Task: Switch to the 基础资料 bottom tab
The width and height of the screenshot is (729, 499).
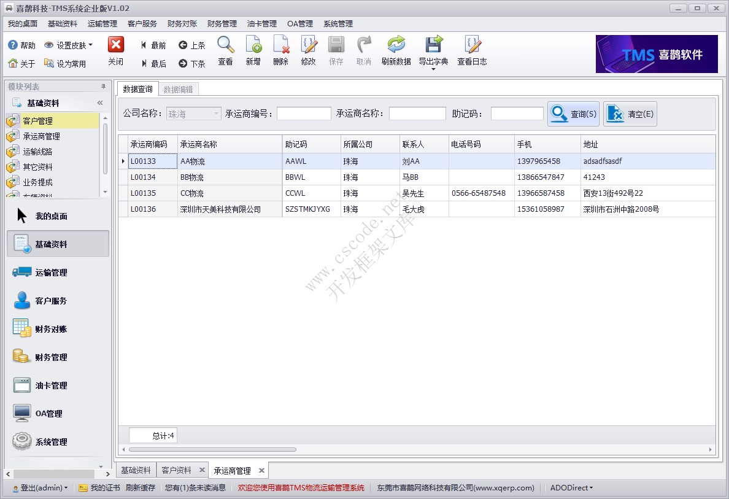Action: (x=136, y=470)
